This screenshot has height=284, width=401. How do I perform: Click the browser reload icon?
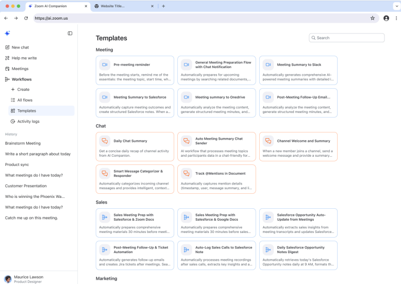click(x=26, y=18)
